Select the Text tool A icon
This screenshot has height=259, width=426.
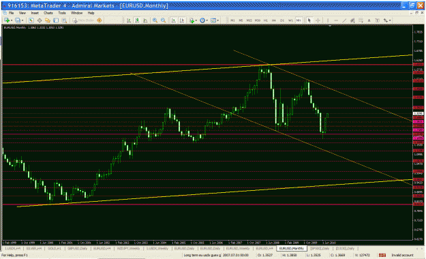[369, 20]
